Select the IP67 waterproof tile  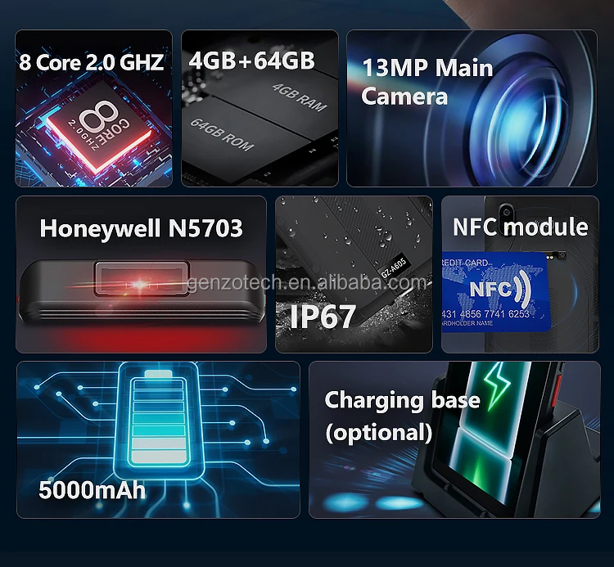pos(354,274)
